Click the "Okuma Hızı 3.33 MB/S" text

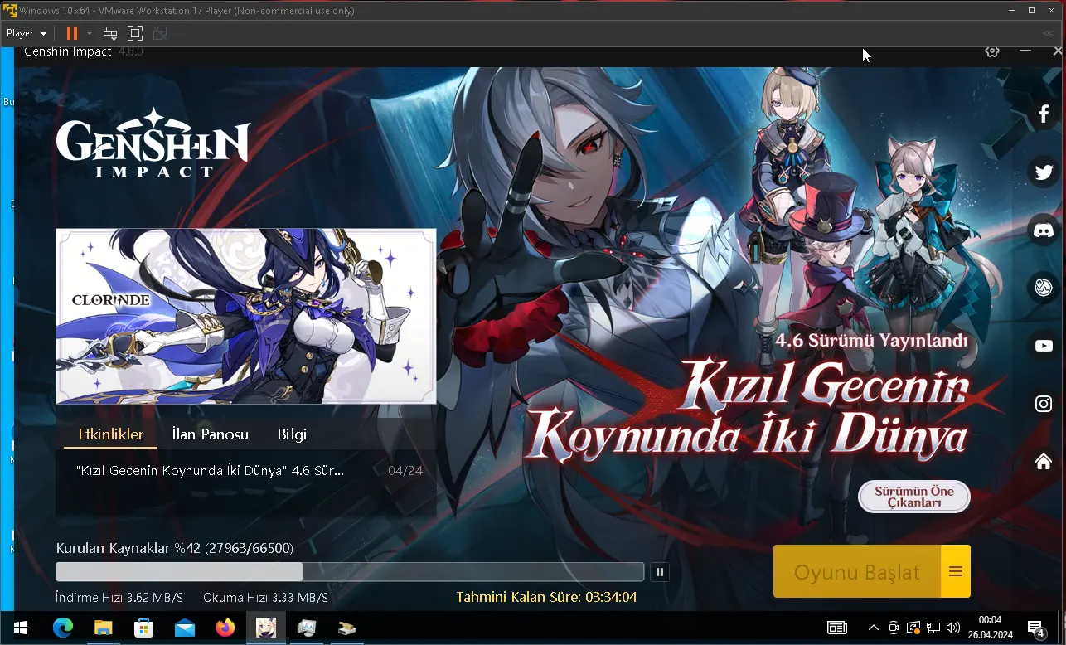265,598
